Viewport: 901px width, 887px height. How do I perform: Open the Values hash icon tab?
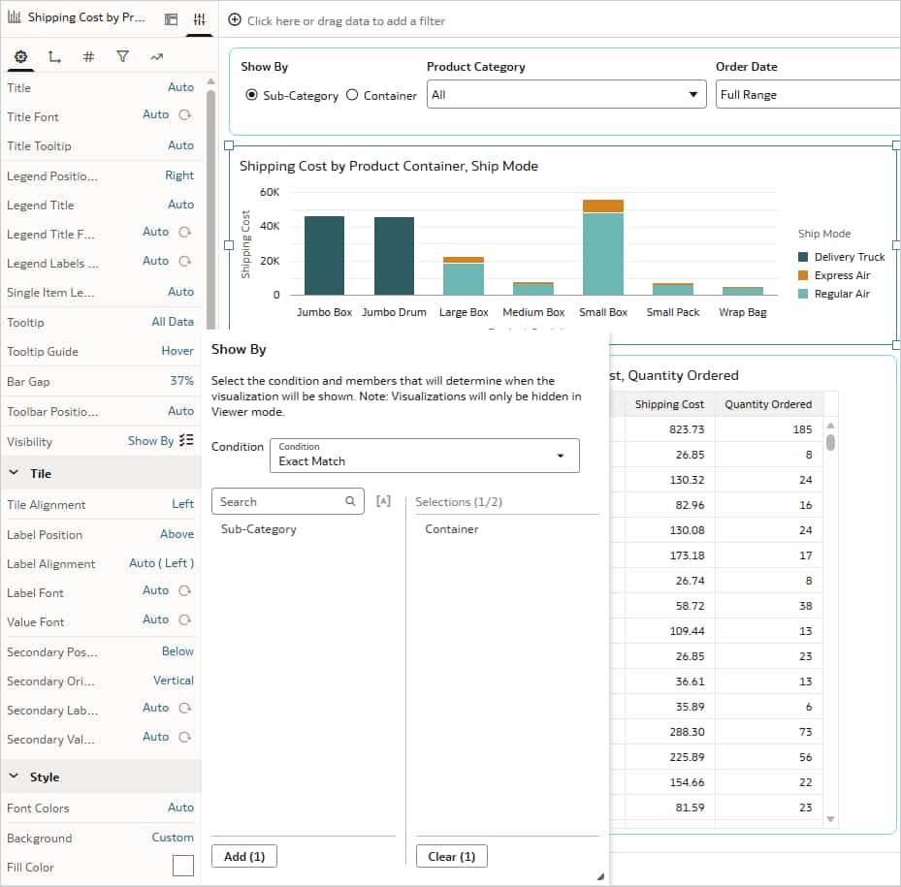pyautogui.click(x=88, y=57)
